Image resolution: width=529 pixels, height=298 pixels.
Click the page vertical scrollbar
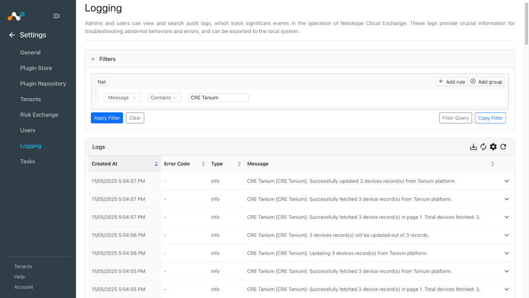pos(526,23)
